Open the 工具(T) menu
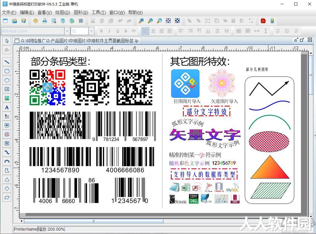 click(99, 12)
